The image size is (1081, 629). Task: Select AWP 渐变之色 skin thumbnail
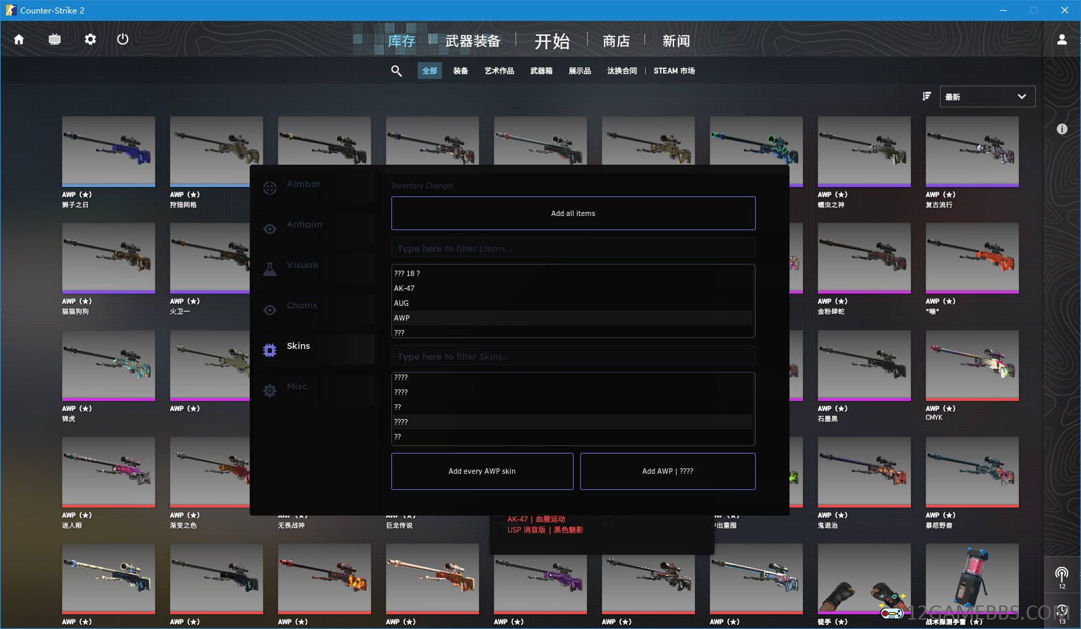tap(210, 472)
